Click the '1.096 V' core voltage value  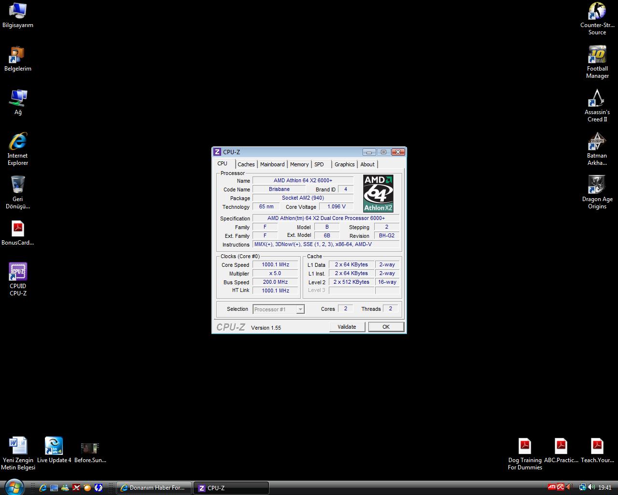pos(337,206)
